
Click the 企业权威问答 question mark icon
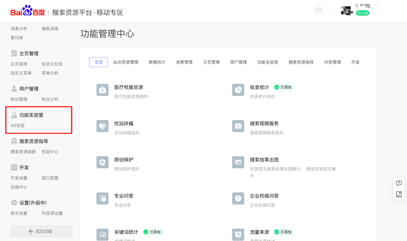(238, 198)
